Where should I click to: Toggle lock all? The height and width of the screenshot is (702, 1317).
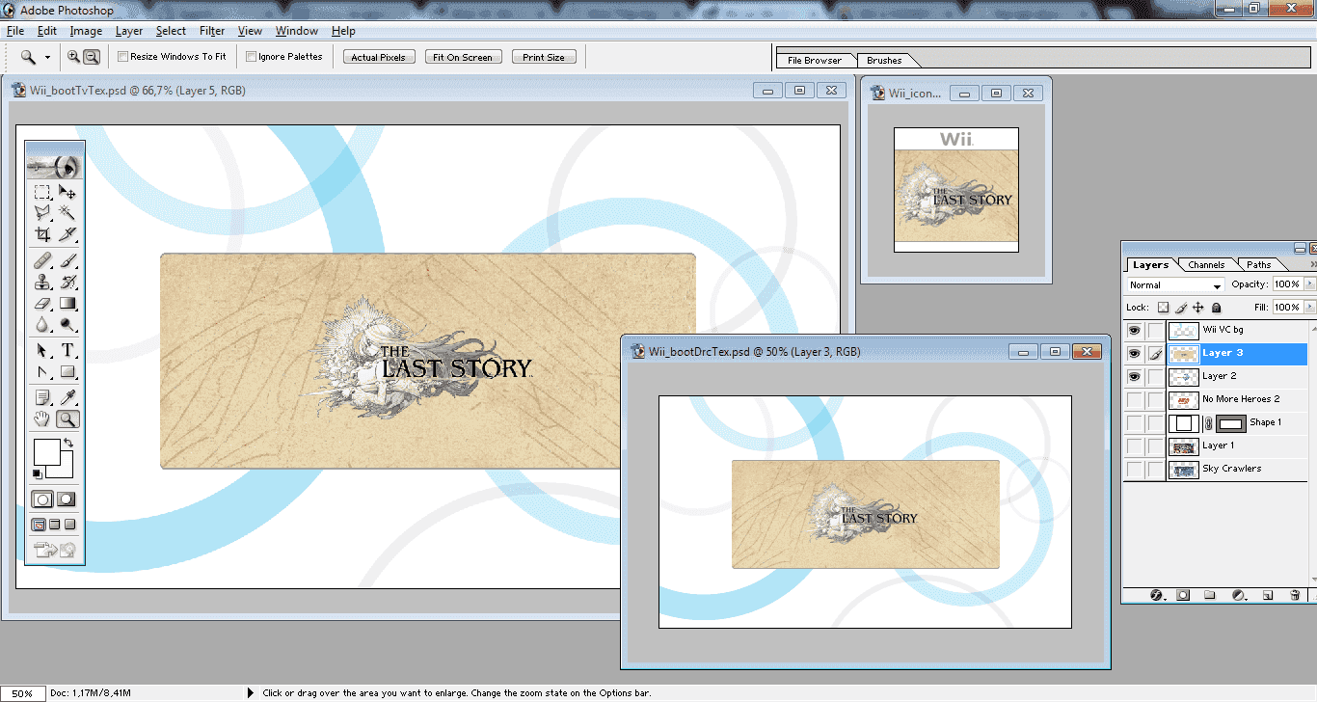click(1217, 308)
